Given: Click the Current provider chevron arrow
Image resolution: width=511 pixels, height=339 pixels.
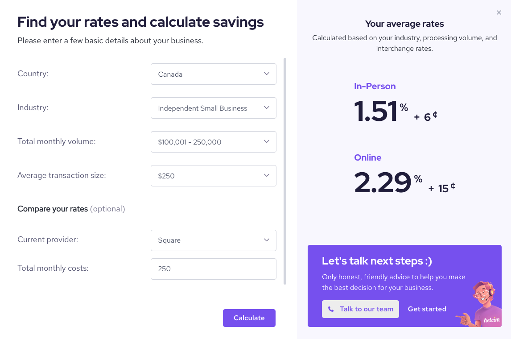Looking at the screenshot, I should coord(267,240).
